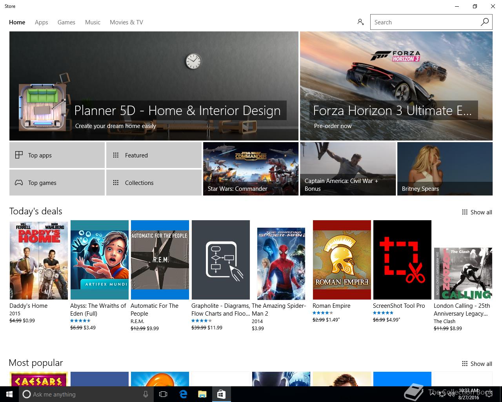Screen dimensions: 502x402
Task: Switch to the Games tab
Action: pos(66,22)
